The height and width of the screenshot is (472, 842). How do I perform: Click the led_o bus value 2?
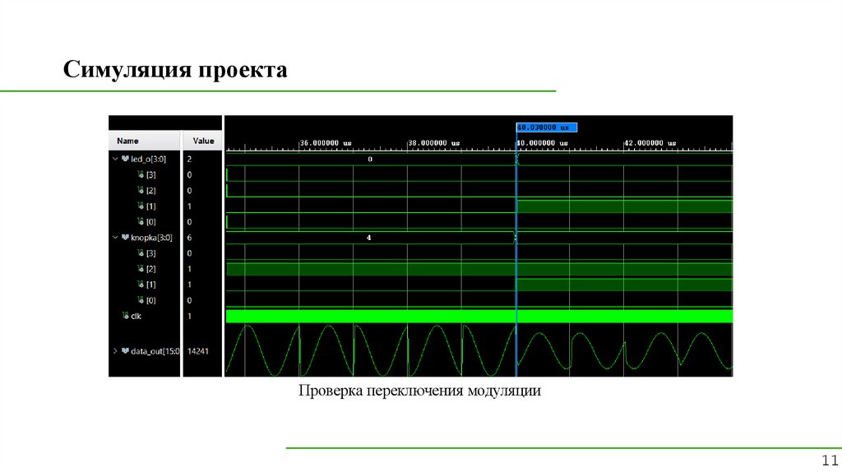click(190, 159)
